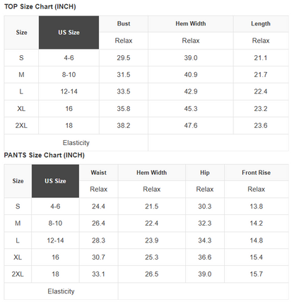The height and width of the screenshot is (302, 294).
Task: Select the TOP Size Chart (INCH) title
Action: click(x=40, y=6)
